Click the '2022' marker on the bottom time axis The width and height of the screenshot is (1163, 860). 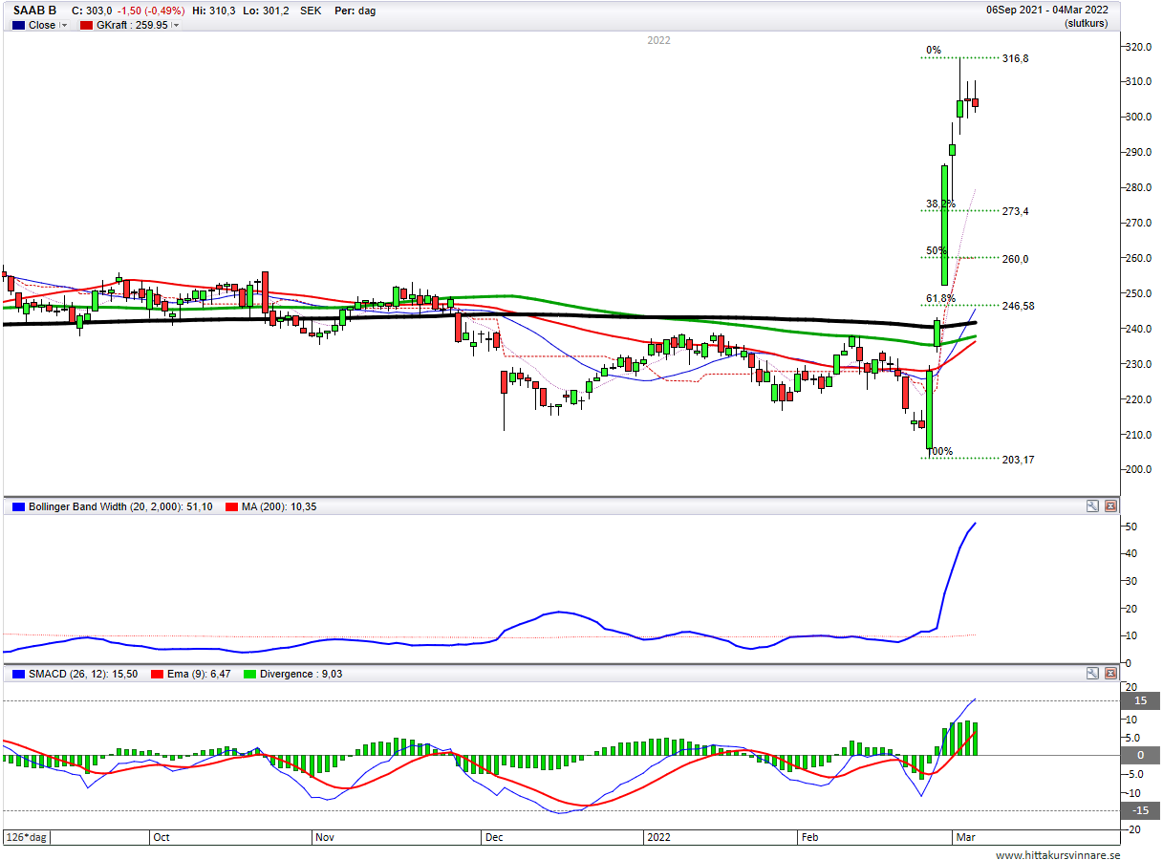pos(659,837)
